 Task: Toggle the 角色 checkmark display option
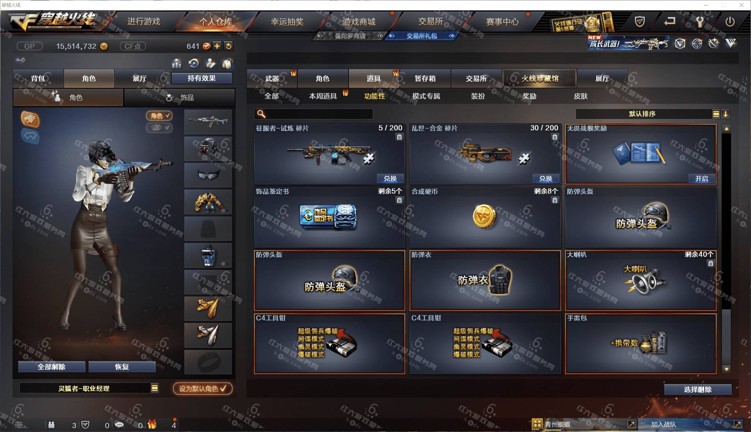tap(159, 116)
